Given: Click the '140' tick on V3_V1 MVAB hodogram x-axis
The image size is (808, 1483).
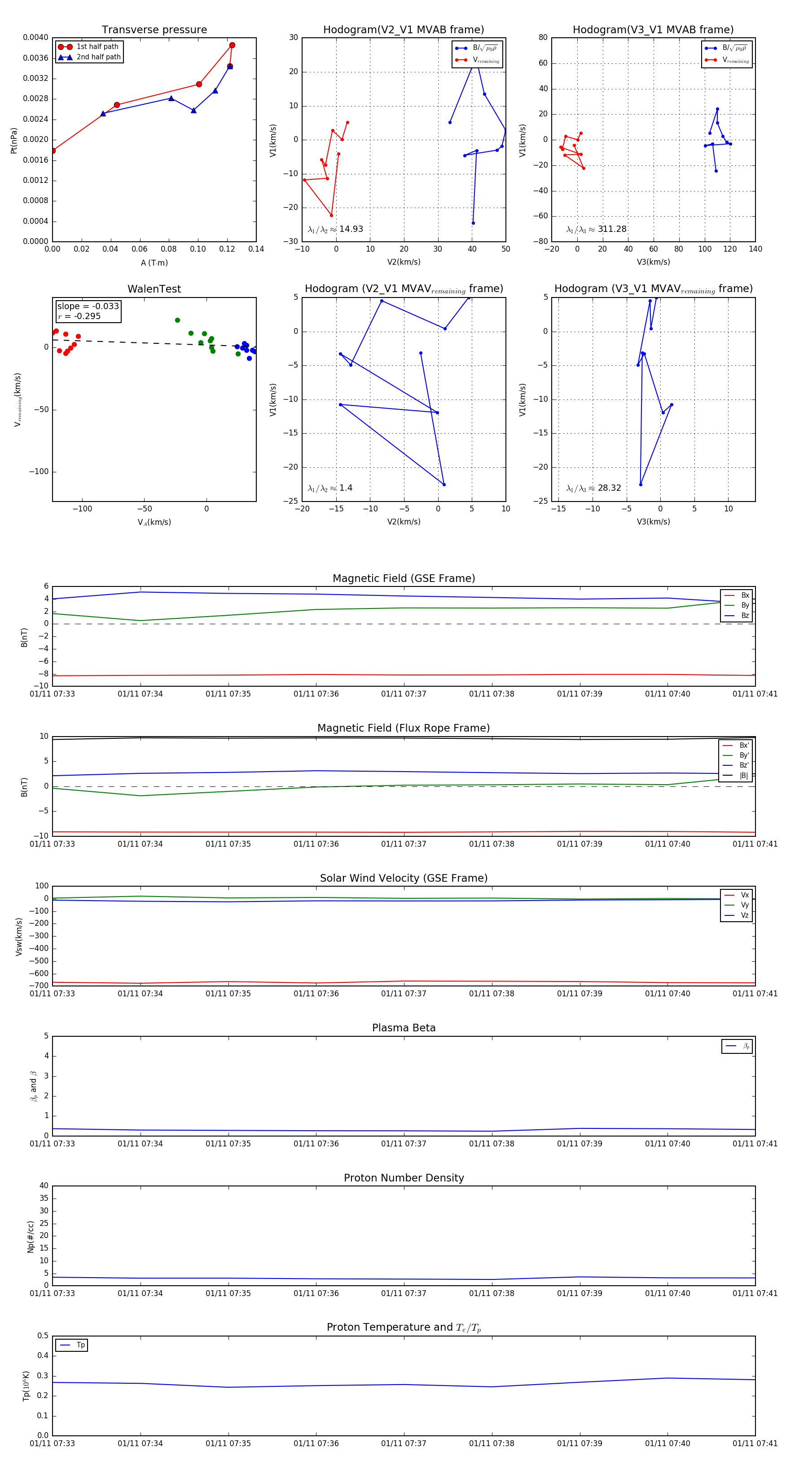Looking at the screenshot, I should 755,249.
